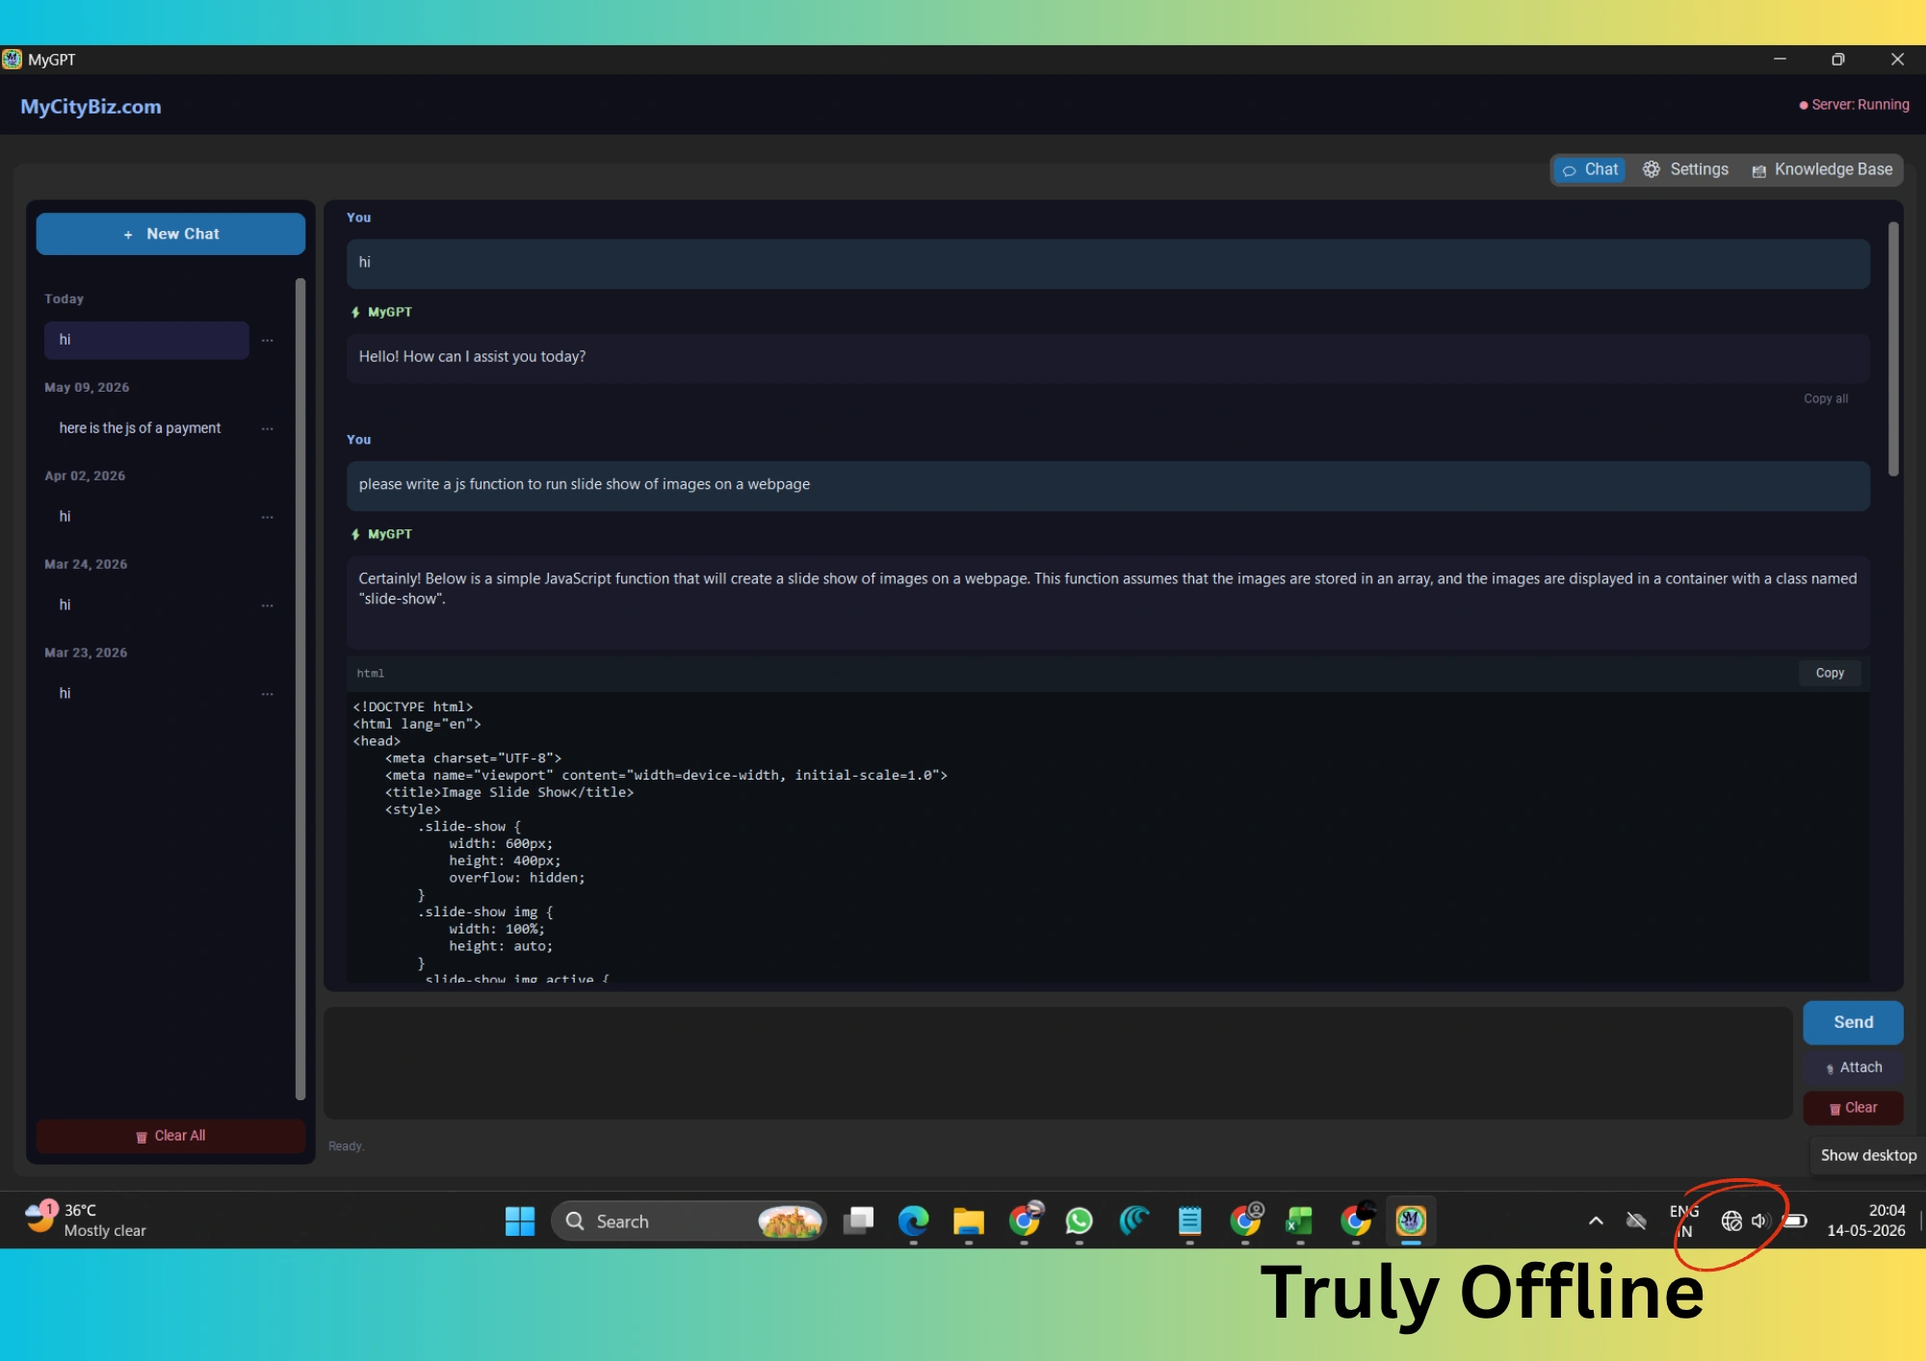
Task: Open the Mar 23, 2026 'hi' chat
Action: point(146,694)
